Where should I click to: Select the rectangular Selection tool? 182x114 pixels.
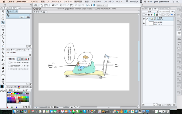tap(3, 26)
